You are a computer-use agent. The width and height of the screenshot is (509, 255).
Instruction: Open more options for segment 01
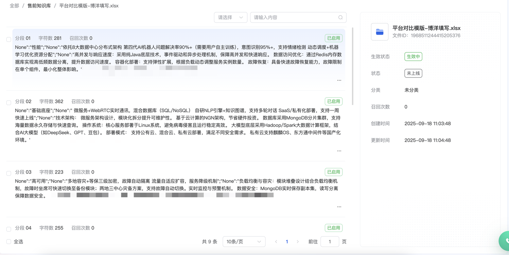(x=339, y=80)
